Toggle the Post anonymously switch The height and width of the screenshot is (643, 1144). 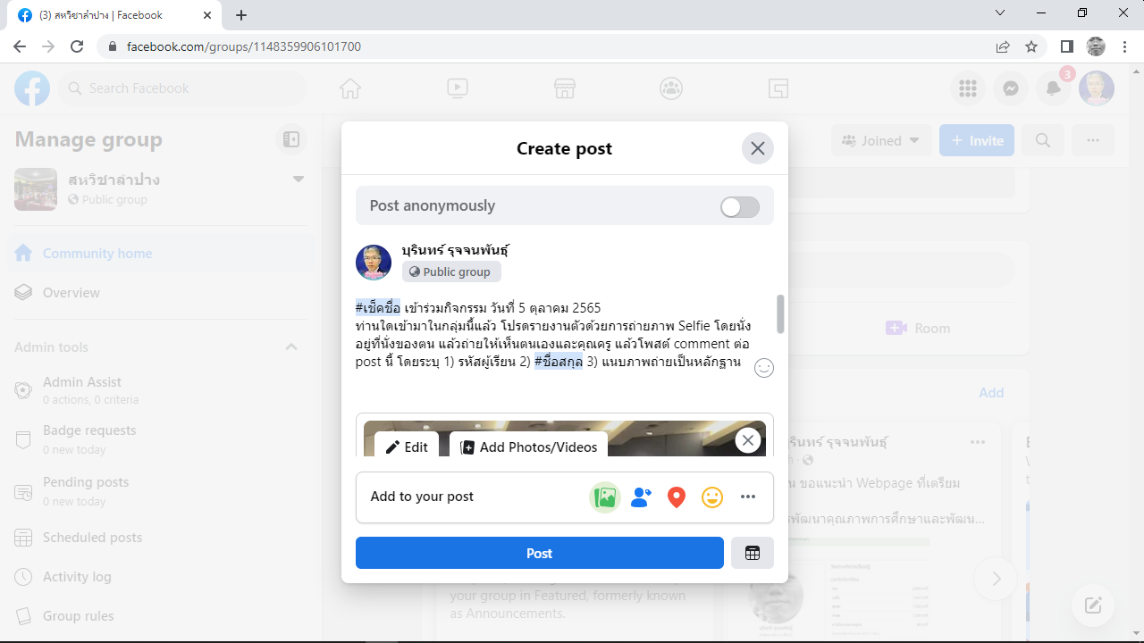pos(740,207)
